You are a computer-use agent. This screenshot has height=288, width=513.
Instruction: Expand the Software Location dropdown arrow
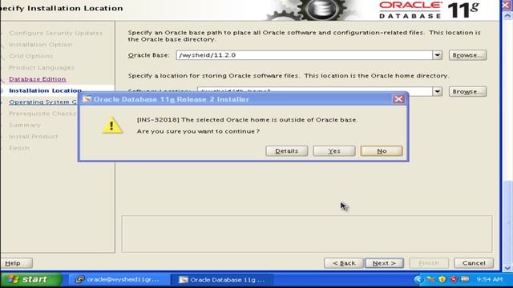click(437, 91)
